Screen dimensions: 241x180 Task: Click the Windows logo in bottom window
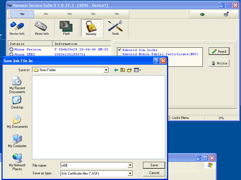210,165
